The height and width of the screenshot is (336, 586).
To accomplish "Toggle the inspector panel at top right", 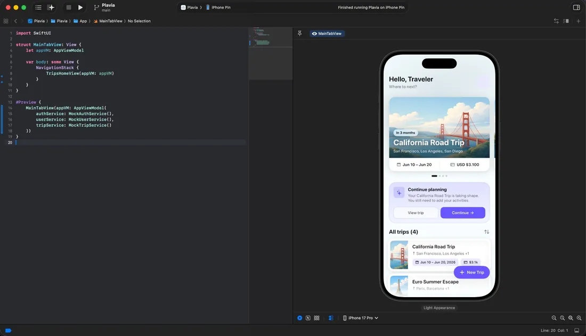I will (x=576, y=7).
